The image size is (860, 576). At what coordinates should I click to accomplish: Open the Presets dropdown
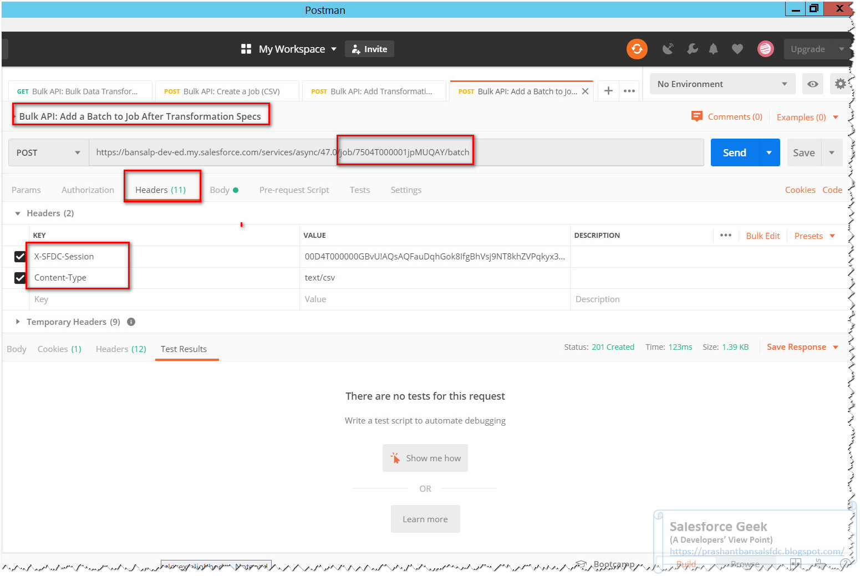(815, 236)
